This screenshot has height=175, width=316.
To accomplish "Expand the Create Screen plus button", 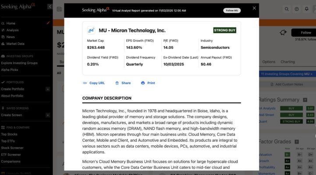I will coord(47,115).
